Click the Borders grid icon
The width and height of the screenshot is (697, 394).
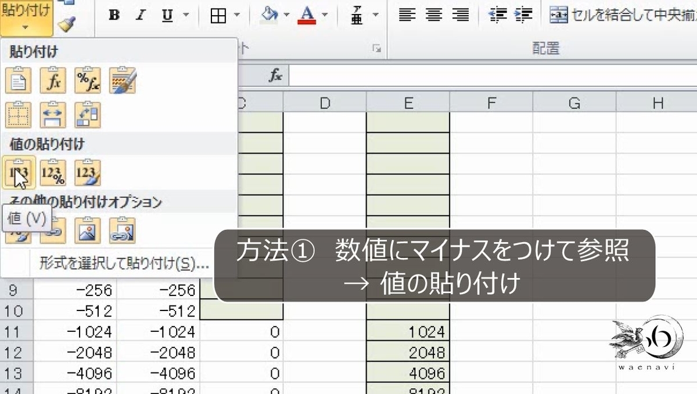(218, 16)
